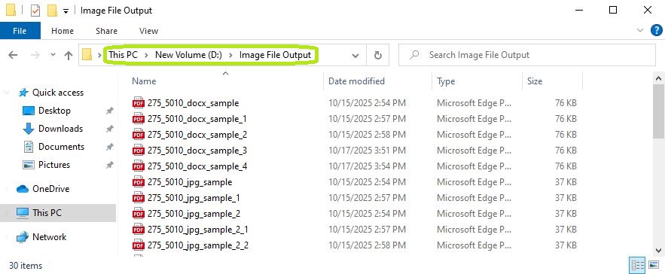Switch to Large icons view layout

pyautogui.click(x=654, y=266)
